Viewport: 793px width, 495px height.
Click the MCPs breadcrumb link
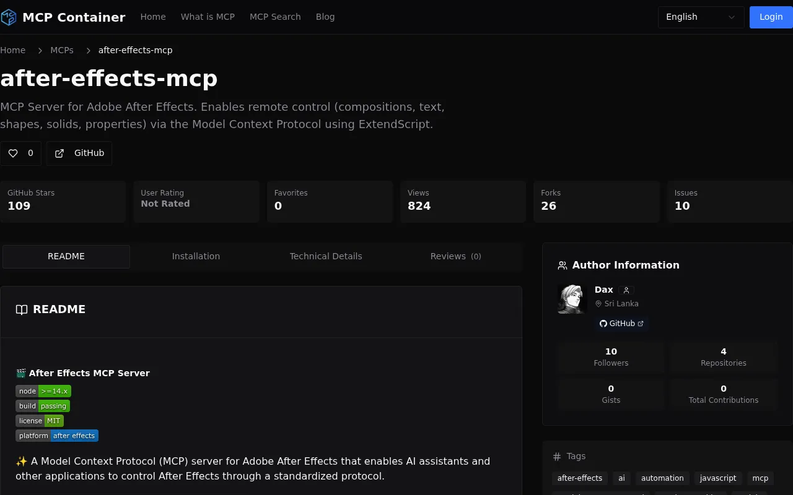(x=62, y=51)
